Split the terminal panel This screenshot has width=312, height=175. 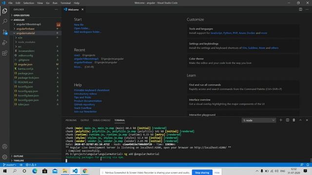point(287,120)
